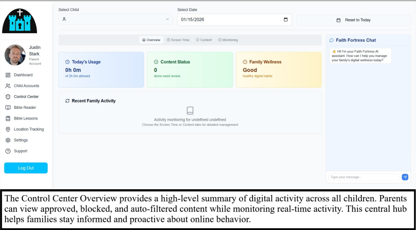
Task: Switch to the Screen Time tab
Action: [178, 40]
